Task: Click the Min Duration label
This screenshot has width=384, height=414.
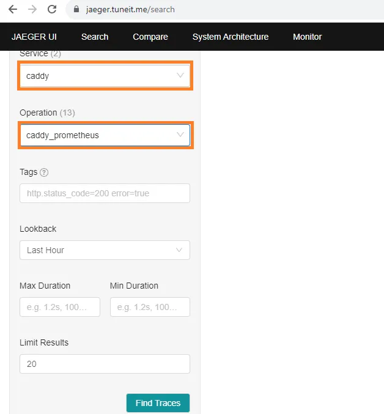Action: coord(134,286)
